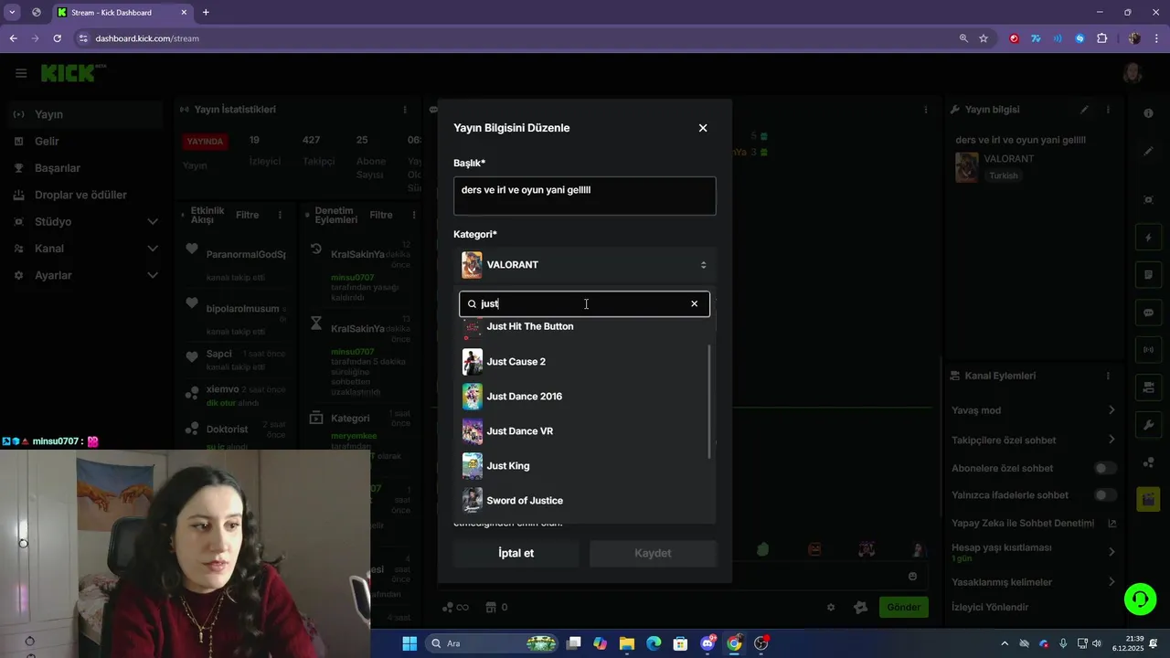Toggle Yalnızca ifadelerle sohbet switch
The height and width of the screenshot is (658, 1170).
pos(1106,495)
